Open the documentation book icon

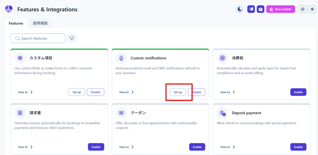coord(251,9)
